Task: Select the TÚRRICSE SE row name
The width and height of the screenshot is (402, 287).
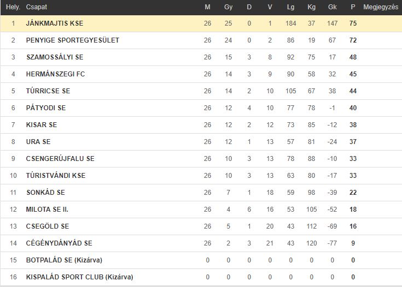Action: click(48, 91)
